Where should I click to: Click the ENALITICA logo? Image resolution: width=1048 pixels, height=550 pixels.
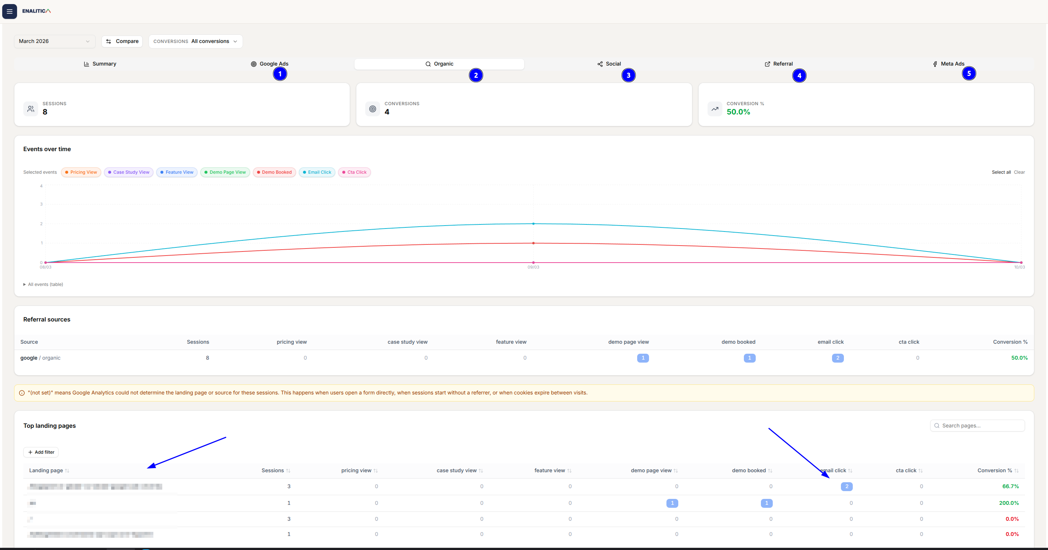click(36, 11)
